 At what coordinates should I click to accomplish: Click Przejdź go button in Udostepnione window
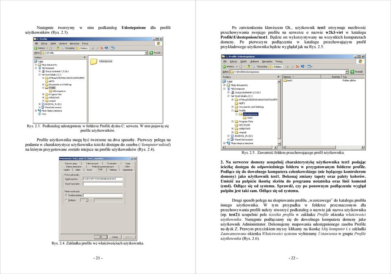(357, 72)
